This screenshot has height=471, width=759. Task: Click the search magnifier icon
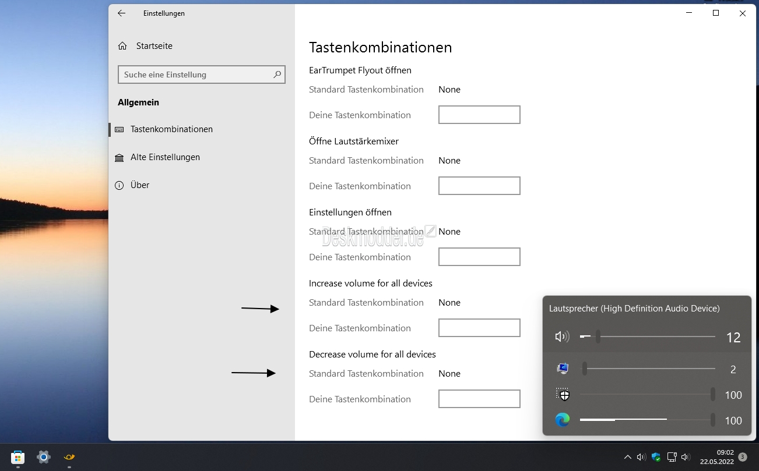tap(277, 75)
